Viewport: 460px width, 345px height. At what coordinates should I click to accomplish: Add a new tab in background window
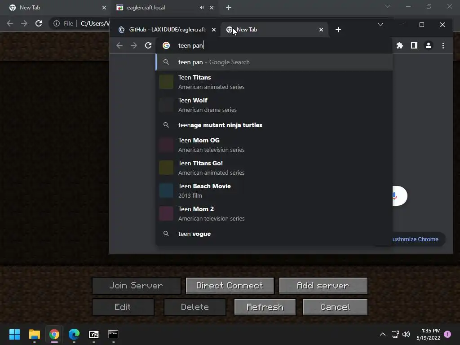tap(229, 8)
